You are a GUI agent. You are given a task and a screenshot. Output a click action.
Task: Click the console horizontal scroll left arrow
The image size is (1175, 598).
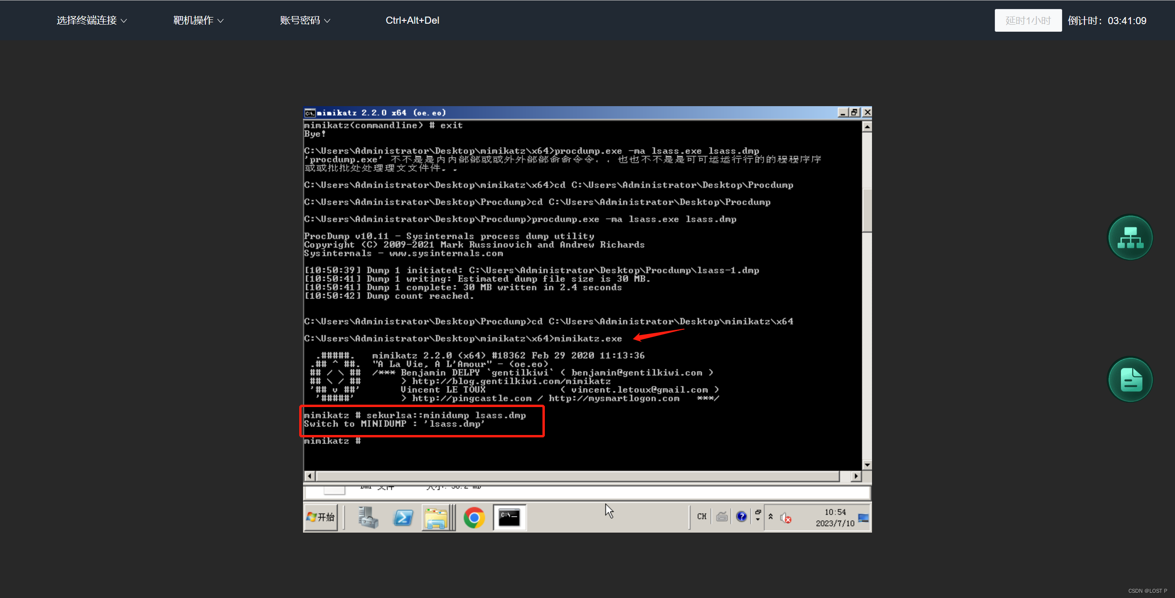[x=310, y=476]
